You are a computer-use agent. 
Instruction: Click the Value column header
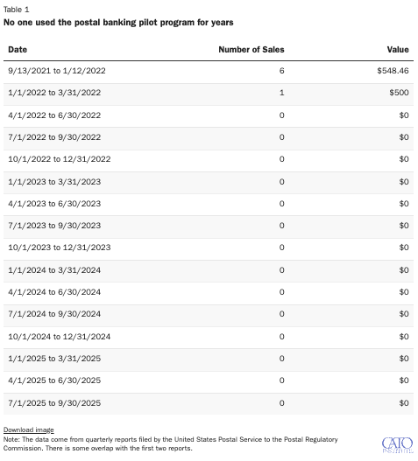(x=398, y=49)
